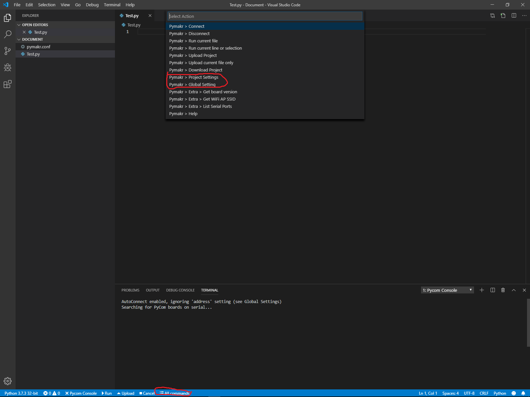Click Run in the status bar
This screenshot has height=397, width=530.
coord(107,393)
